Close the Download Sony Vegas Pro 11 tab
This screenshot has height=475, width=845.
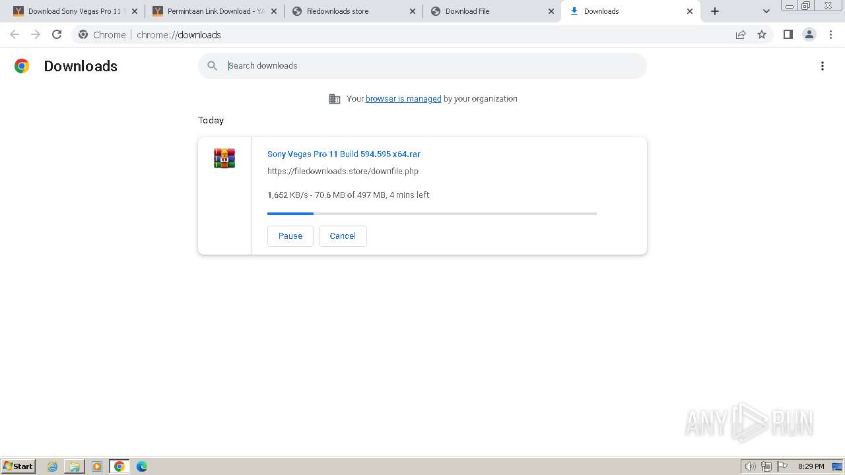pyautogui.click(x=135, y=11)
